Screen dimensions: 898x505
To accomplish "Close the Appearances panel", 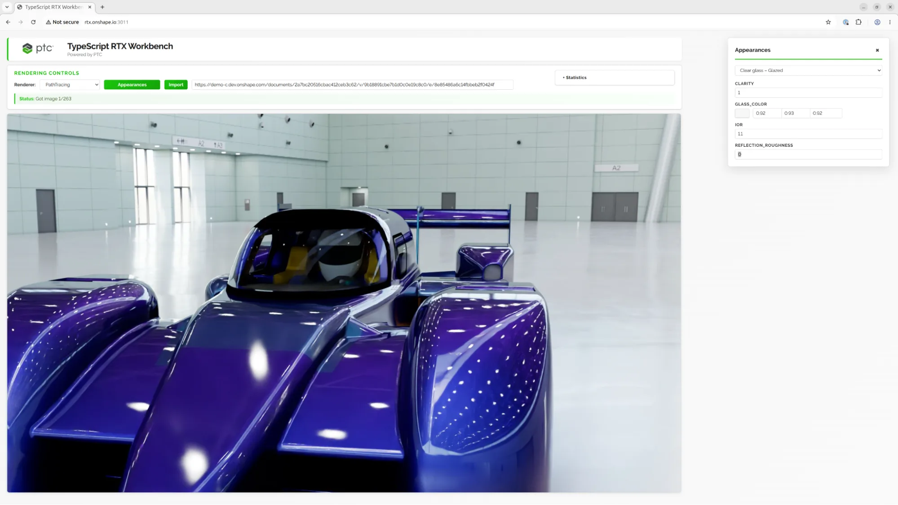I will point(877,50).
